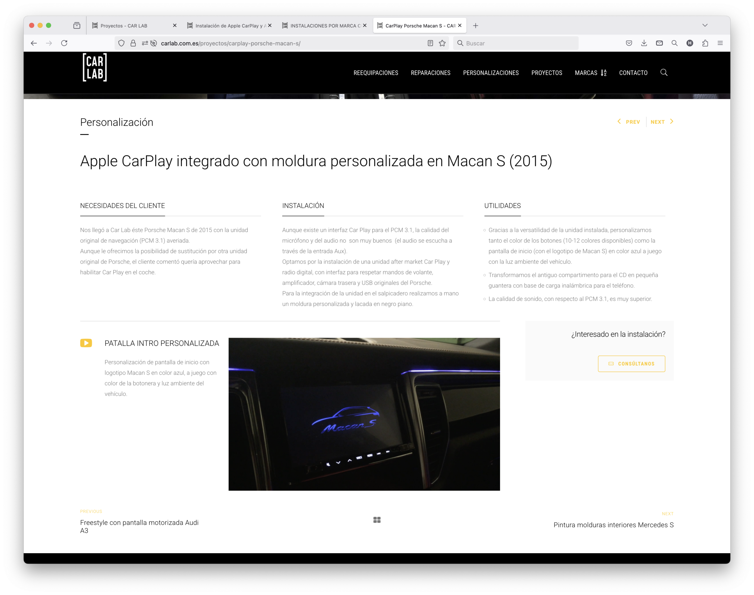Click the grid icon between project links

(x=377, y=520)
